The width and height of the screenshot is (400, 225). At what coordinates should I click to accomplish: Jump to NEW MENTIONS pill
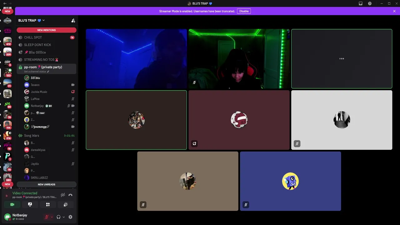tap(47, 30)
